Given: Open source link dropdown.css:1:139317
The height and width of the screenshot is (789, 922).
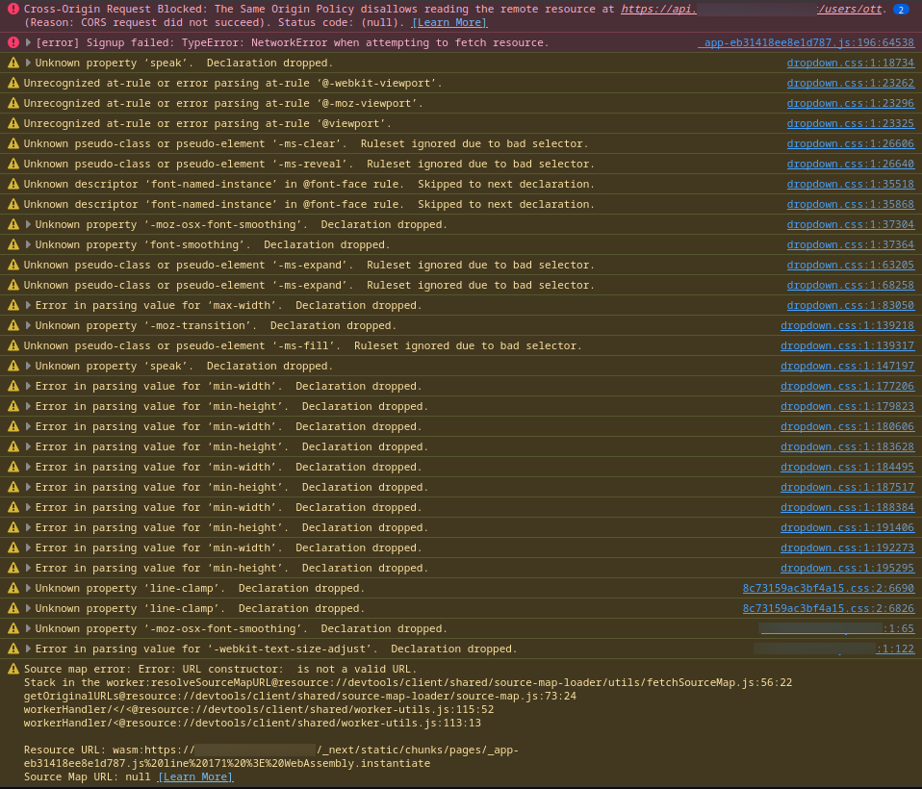Looking at the screenshot, I should 847,345.
